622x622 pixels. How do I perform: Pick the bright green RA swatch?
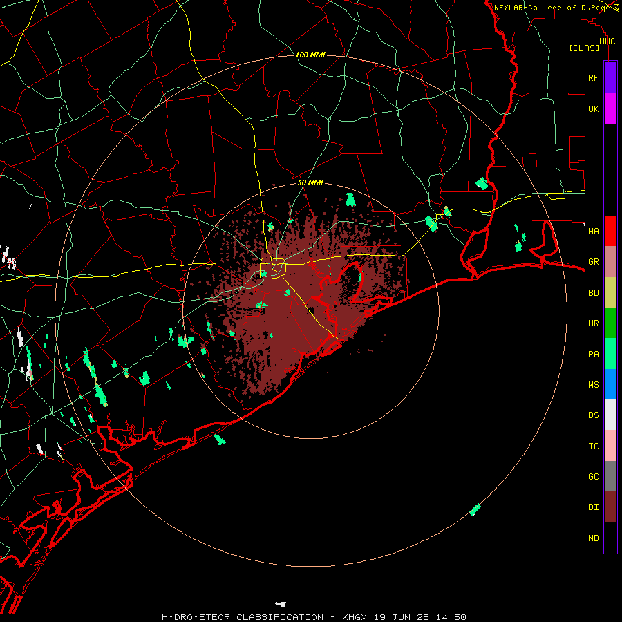pos(610,354)
